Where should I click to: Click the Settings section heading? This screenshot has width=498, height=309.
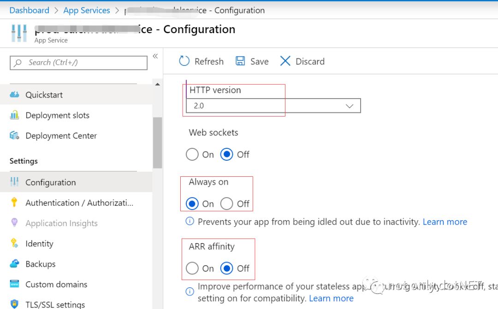pos(24,161)
